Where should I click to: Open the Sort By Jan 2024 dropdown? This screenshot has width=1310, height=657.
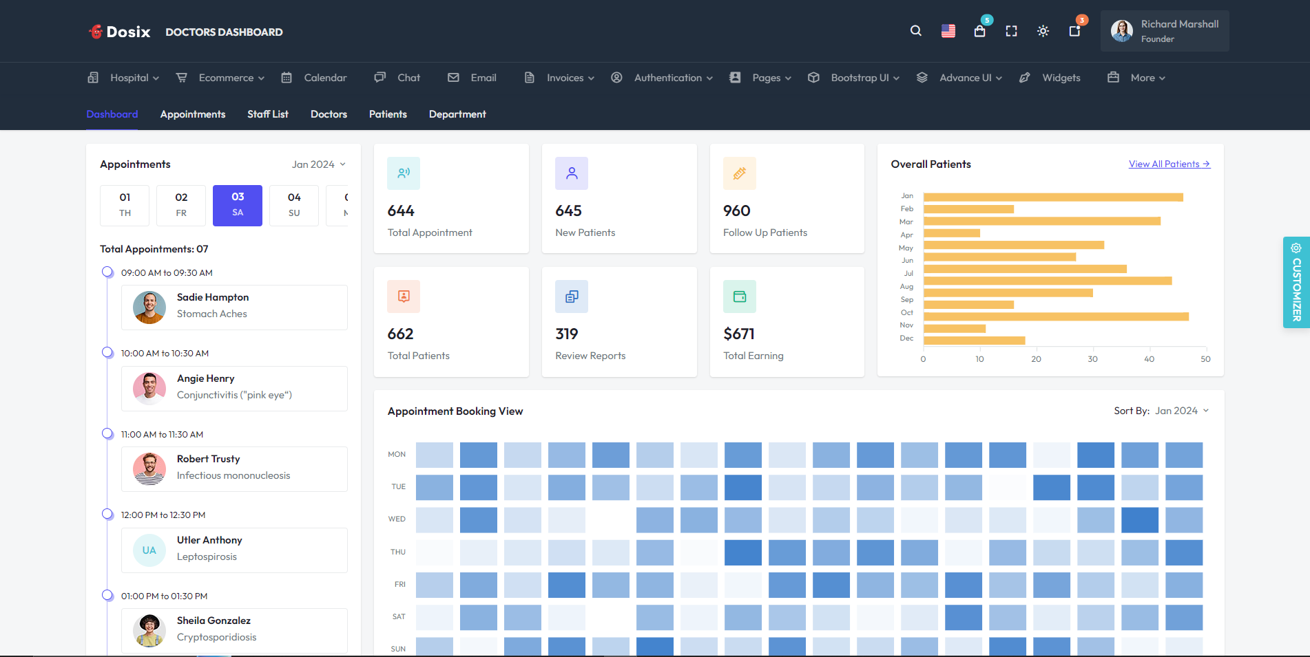pyautogui.click(x=1182, y=411)
